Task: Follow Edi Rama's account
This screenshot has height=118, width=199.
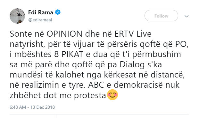Action: (161, 16)
